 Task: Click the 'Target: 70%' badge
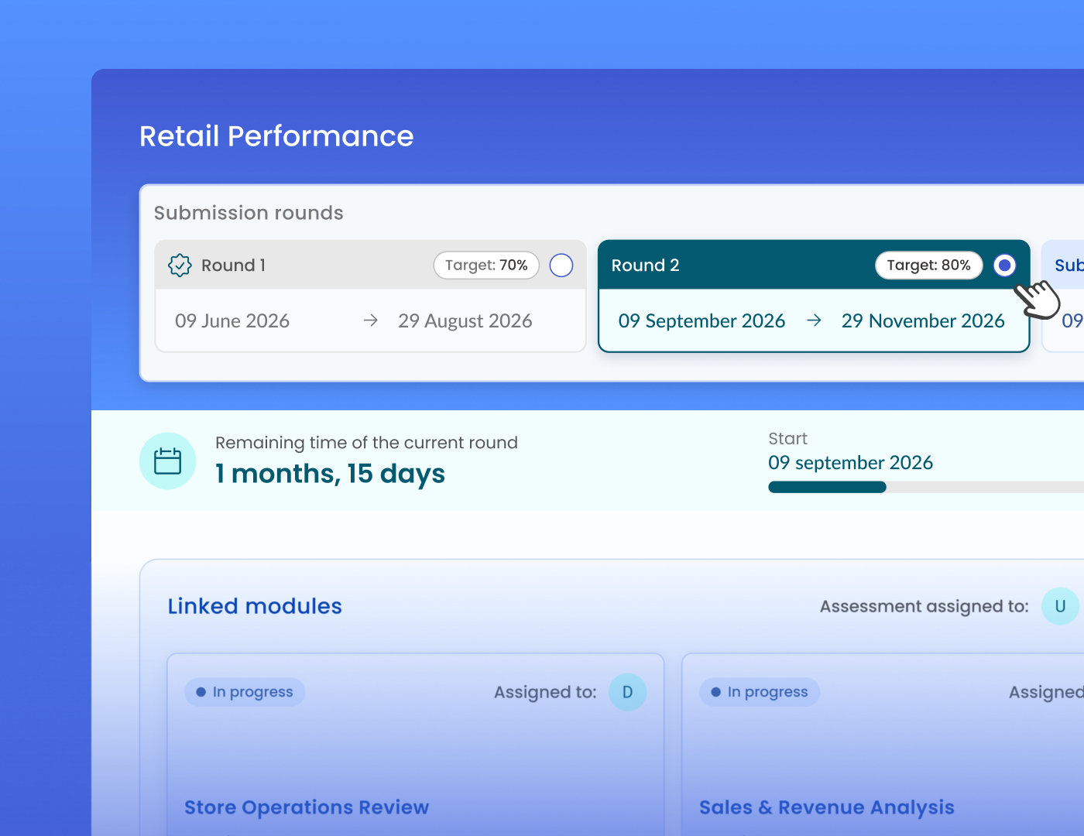(486, 266)
